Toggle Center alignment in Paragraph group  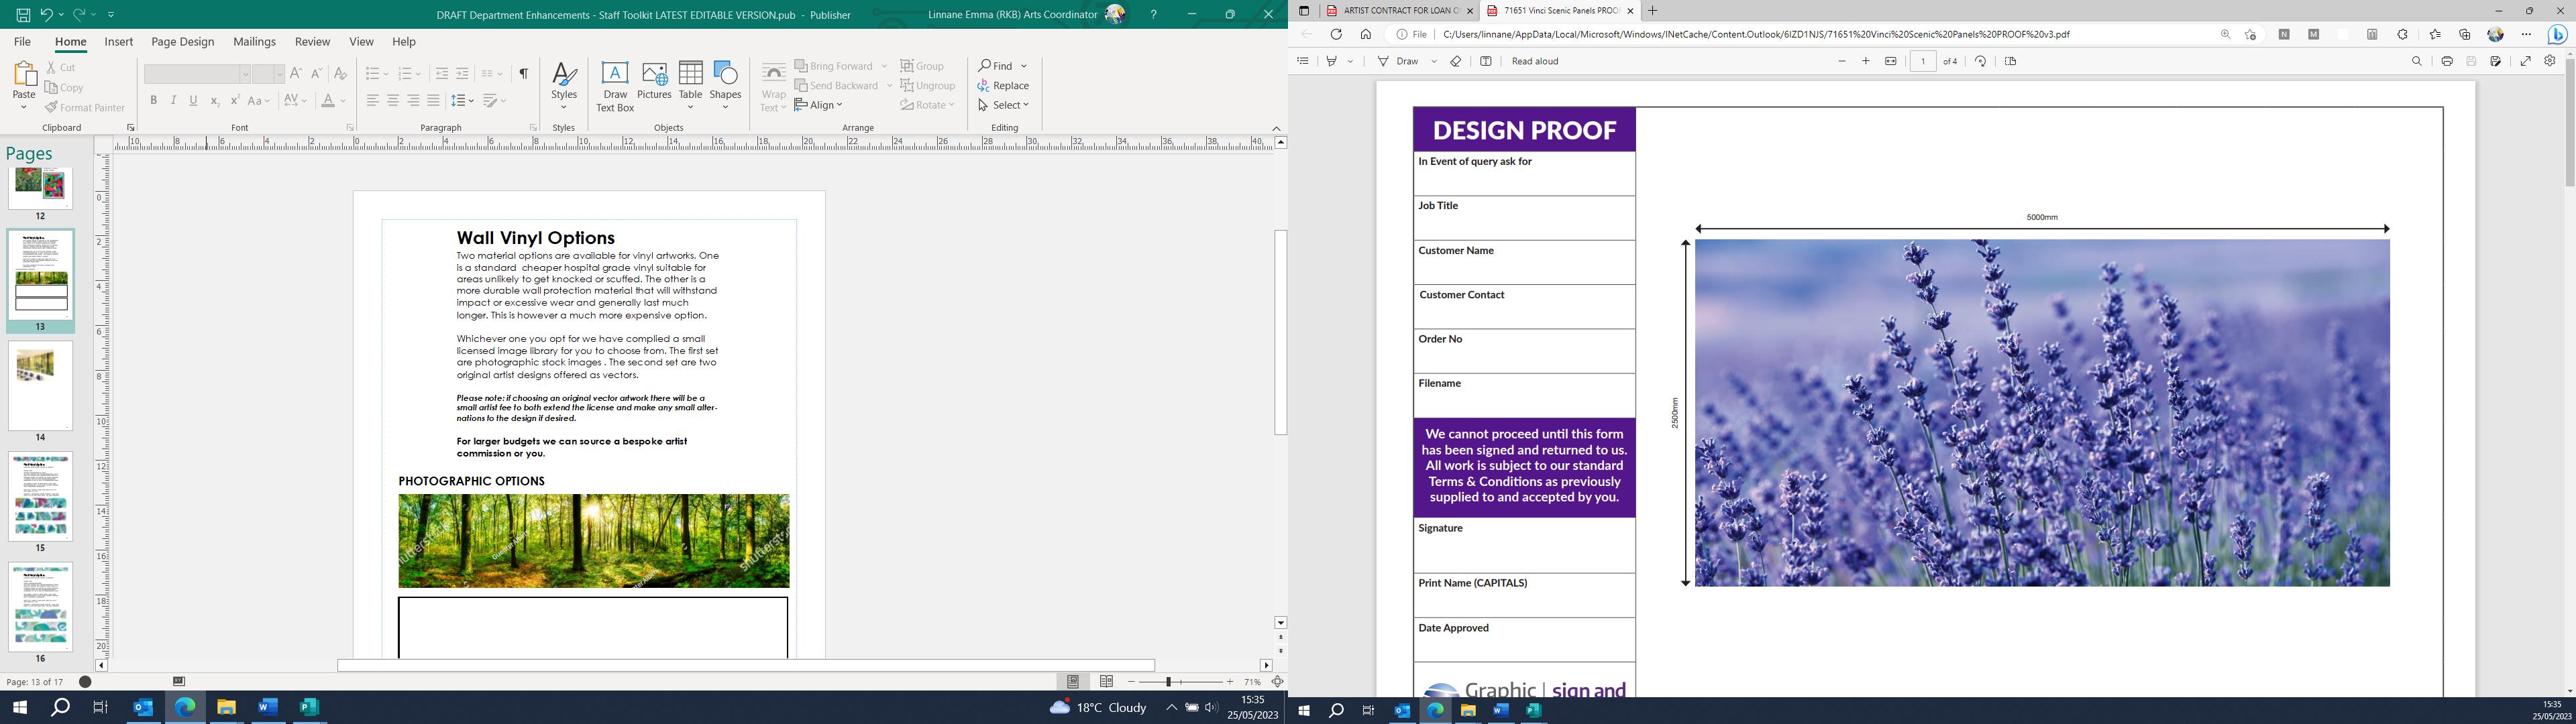pos(393,101)
